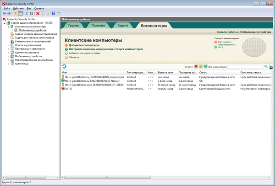Click the Начало работы breadcrumb link
Screen dimensions: 275x186
227,32
